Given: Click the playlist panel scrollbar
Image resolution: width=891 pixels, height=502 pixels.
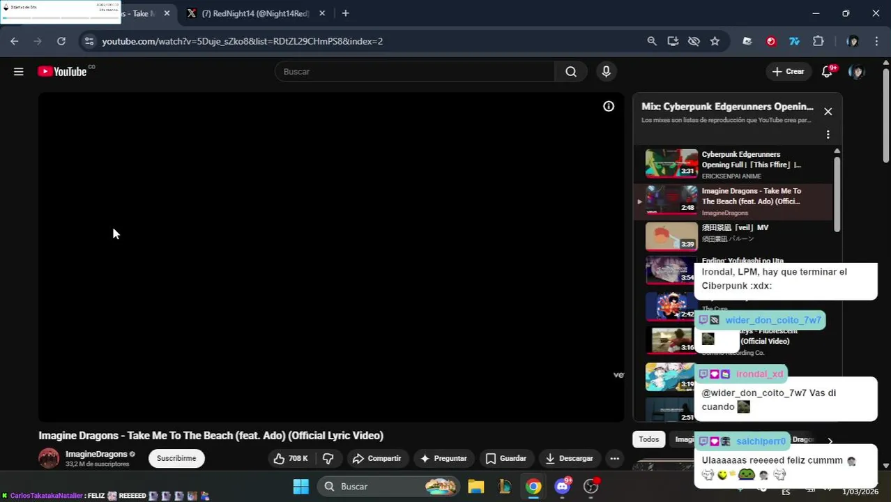Looking at the screenshot, I should point(837,194).
